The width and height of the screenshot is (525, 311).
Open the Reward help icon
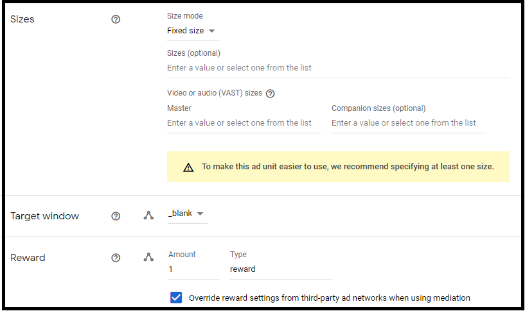(x=116, y=258)
